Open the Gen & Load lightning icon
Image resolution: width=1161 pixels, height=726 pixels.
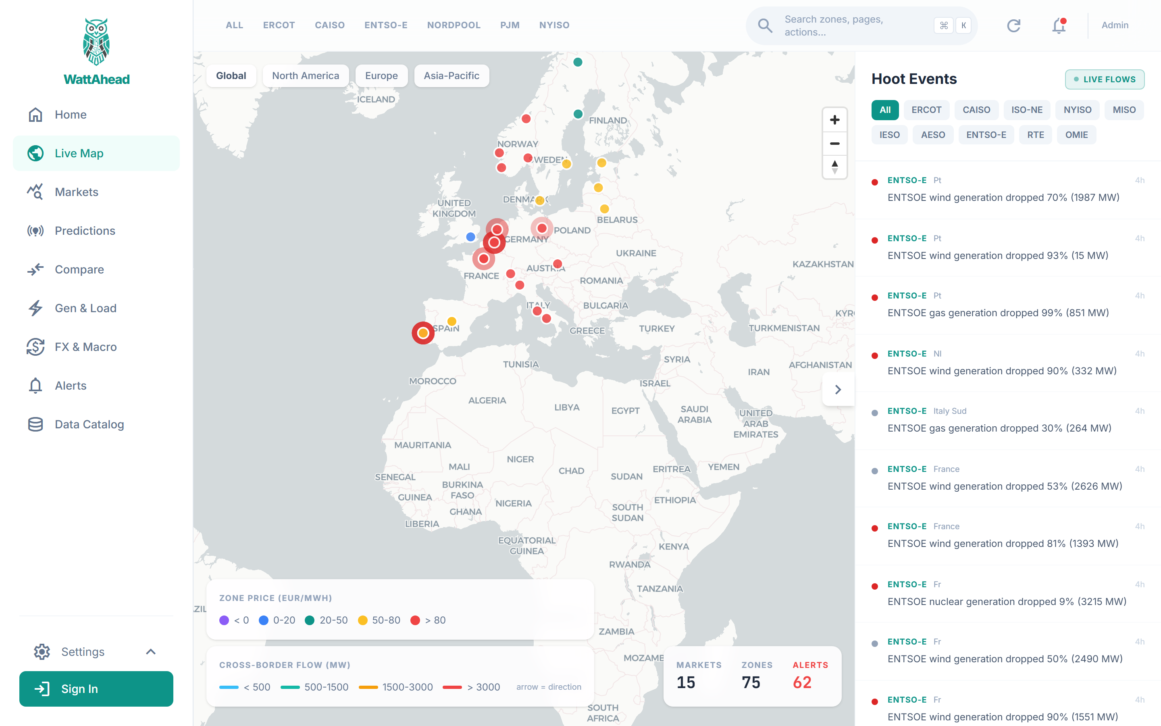[x=35, y=308]
